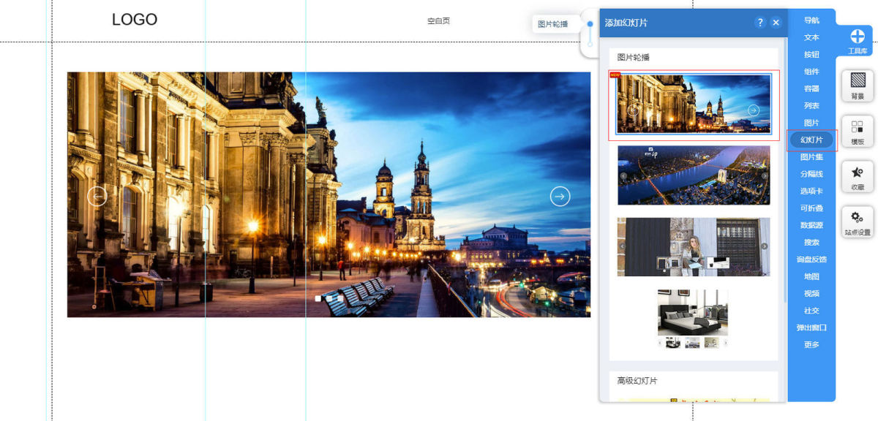This screenshot has width=878, height=421.
Task: Close the 添加幻灯片 panel
Action: coord(776,23)
